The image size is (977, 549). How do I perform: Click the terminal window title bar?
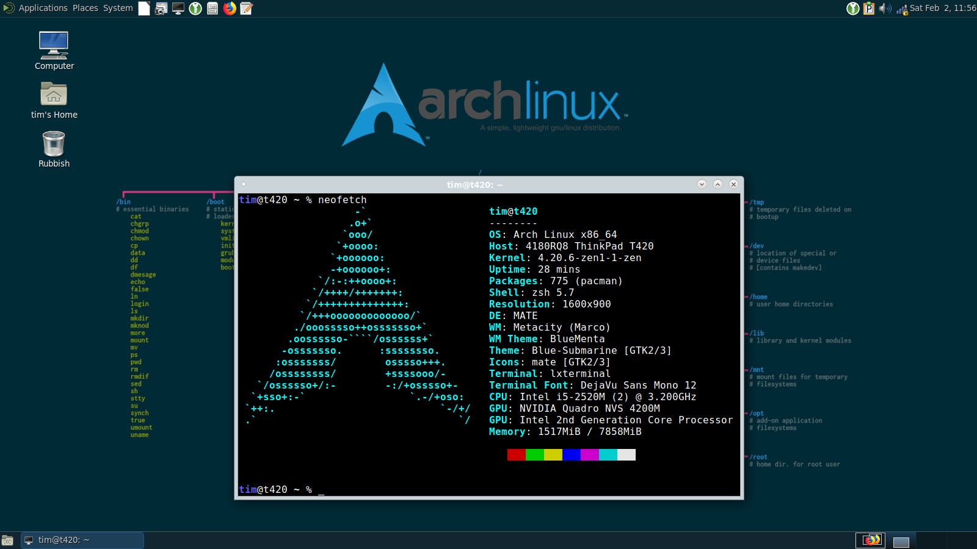click(x=474, y=184)
